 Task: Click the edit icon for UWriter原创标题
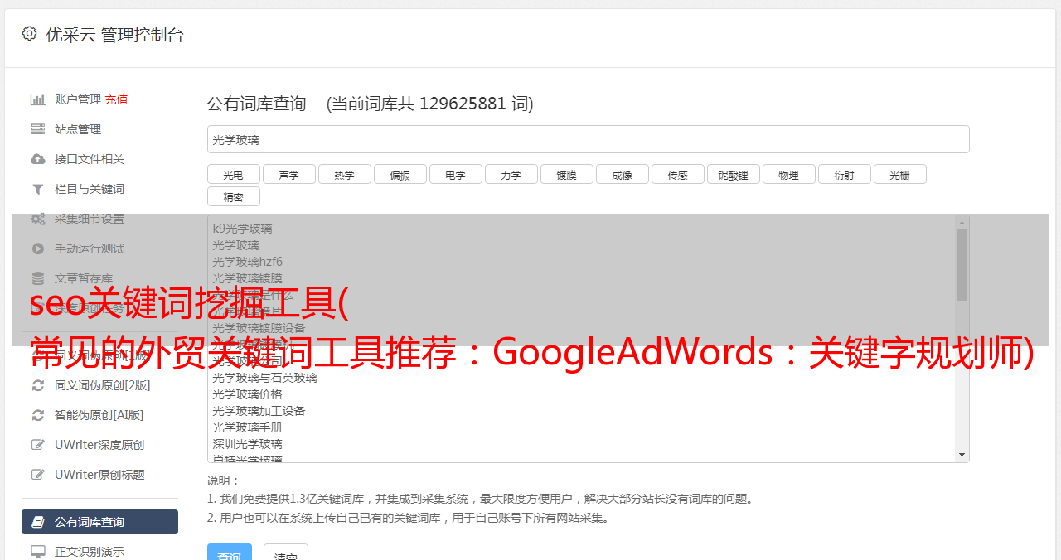tap(37, 475)
